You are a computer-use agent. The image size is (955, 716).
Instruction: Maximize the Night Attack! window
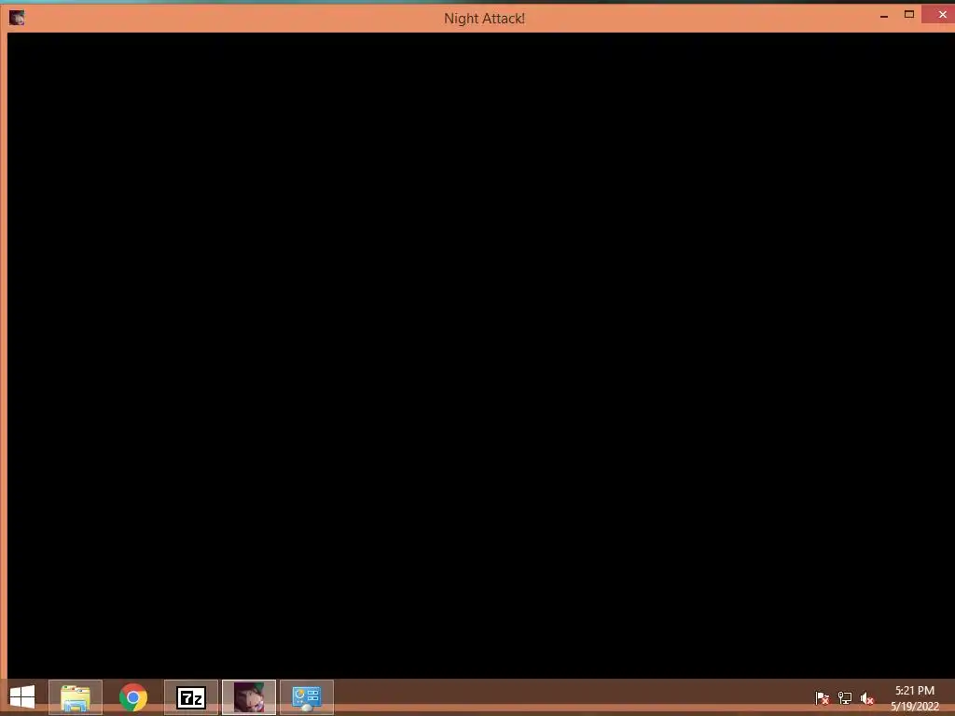tap(908, 15)
